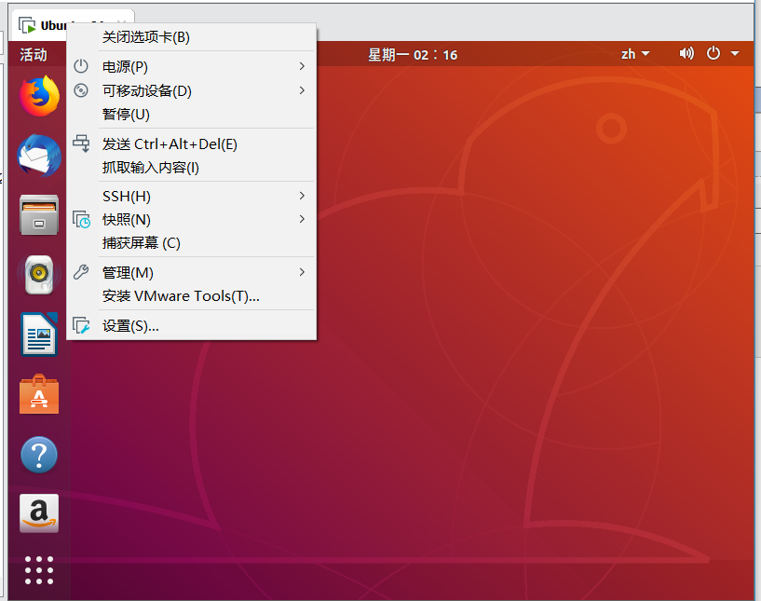Launch Thunderbird mail from the dock
This screenshot has width=761, height=601.
coord(39,156)
